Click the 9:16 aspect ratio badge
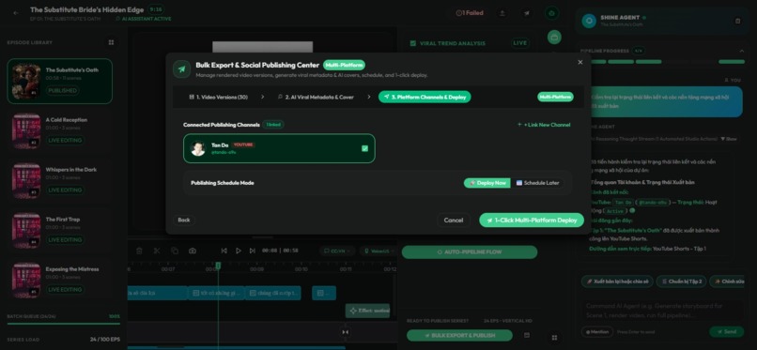Viewport: 757px width, 350px height. tap(156, 9)
